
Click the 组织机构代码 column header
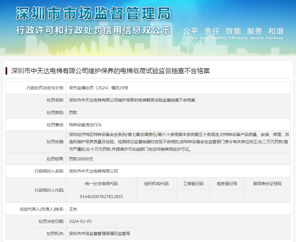pyautogui.click(x=156, y=184)
